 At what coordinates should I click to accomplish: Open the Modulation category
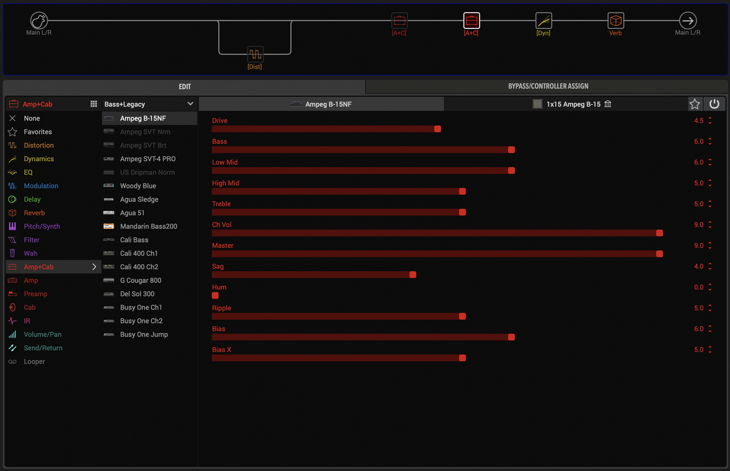(54, 186)
